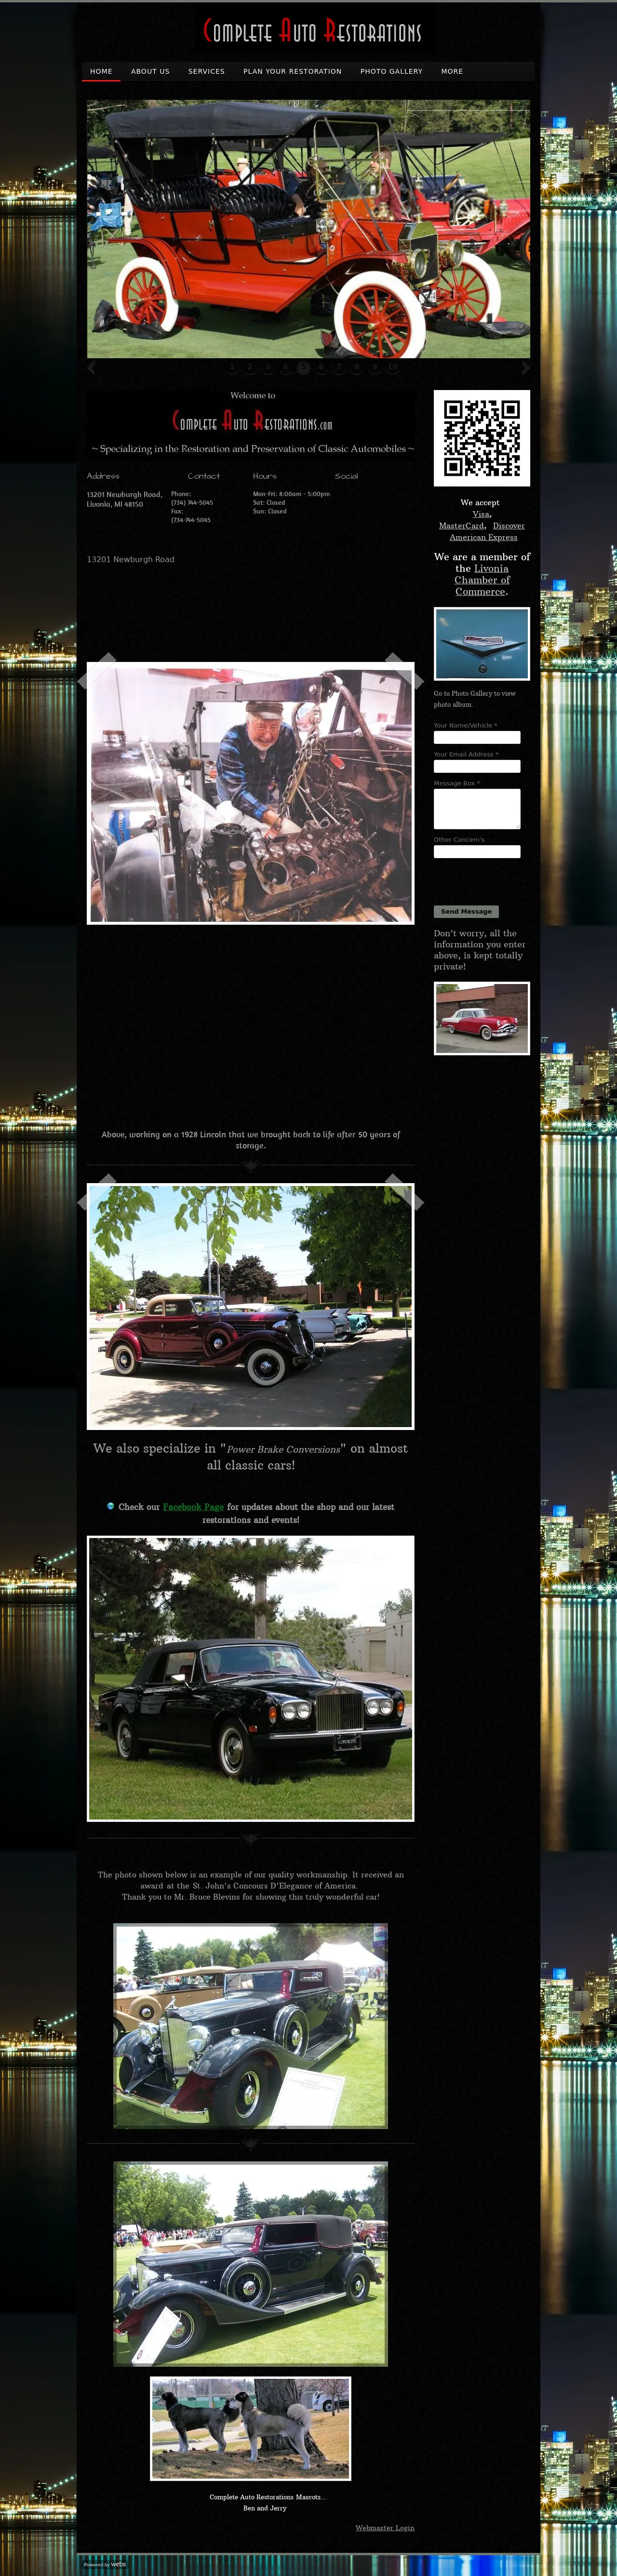617x2576 pixels.
Task: Expand the More navigation menu
Action: (452, 71)
